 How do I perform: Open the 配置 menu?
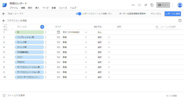tap(54, 8)
